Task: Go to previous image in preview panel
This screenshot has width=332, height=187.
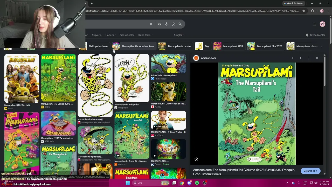Action: point(292,58)
